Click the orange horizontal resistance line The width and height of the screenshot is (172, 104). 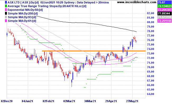(94, 51)
